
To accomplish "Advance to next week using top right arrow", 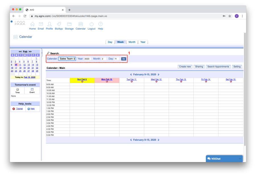I will pyautogui.click(x=159, y=74).
